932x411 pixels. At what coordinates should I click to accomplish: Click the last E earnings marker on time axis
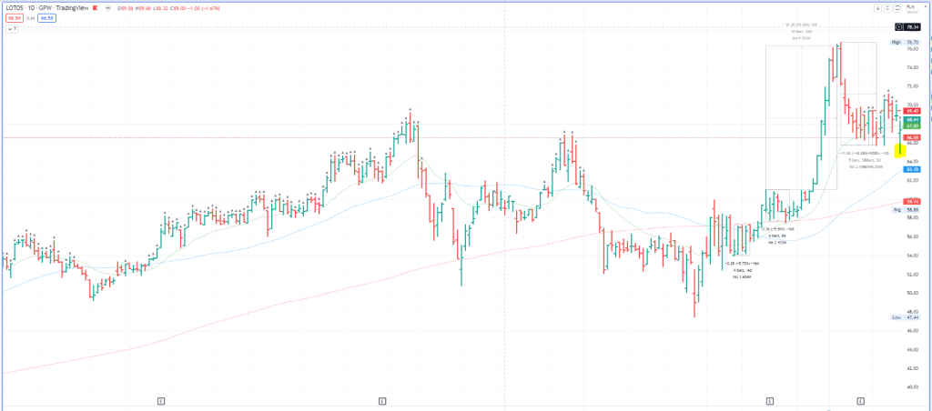pos(860,400)
